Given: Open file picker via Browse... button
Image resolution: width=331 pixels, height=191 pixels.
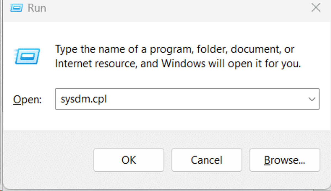Looking at the screenshot, I should point(285,160).
